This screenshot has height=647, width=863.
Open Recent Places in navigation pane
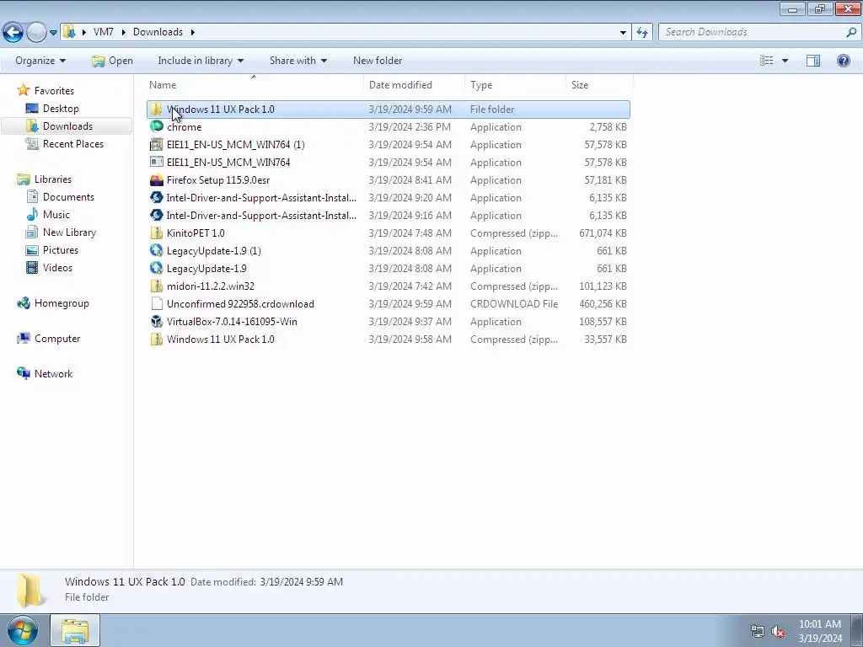[x=72, y=143]
